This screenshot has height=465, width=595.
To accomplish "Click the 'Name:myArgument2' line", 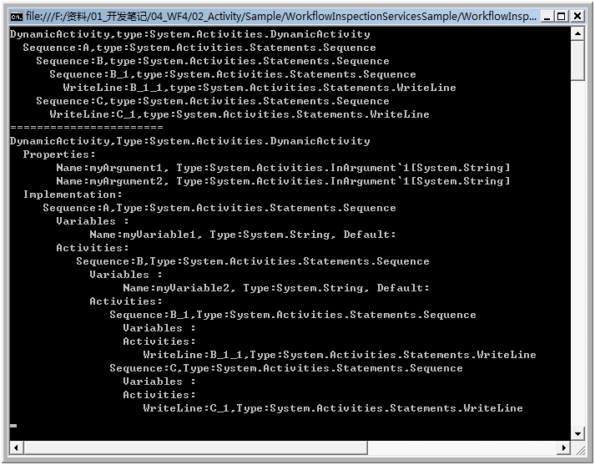I will 283,181.
